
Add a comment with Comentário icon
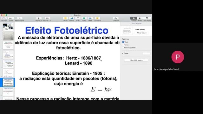click(97, 18)
